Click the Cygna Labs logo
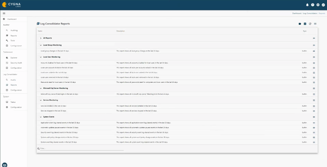The height and width of the screenshot is (167, 327). (12, 5)
